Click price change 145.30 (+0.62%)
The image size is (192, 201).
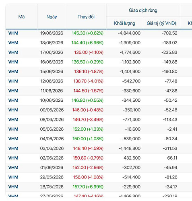[x=88, y=33]
